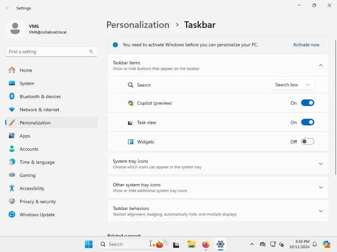This screenshot has width=337, height=252.
Task: Open Time & language settings
Action: click(x=51, y=162)
